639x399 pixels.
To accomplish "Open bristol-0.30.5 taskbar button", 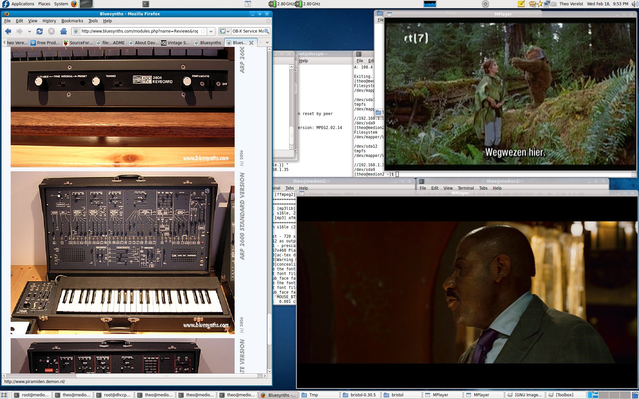I will pyautogui.click(x=360, y=395).
